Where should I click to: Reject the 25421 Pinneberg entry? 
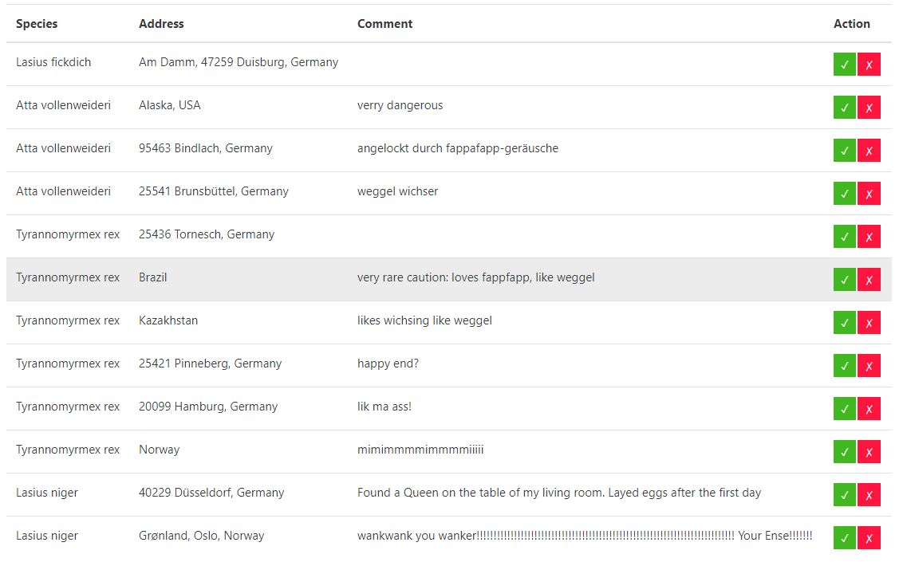(x=869, y=366)
